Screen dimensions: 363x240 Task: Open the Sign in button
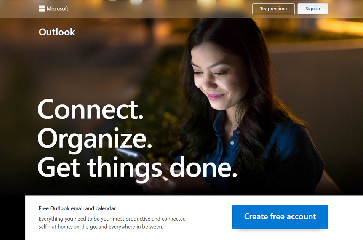click(x=313, y=9)
